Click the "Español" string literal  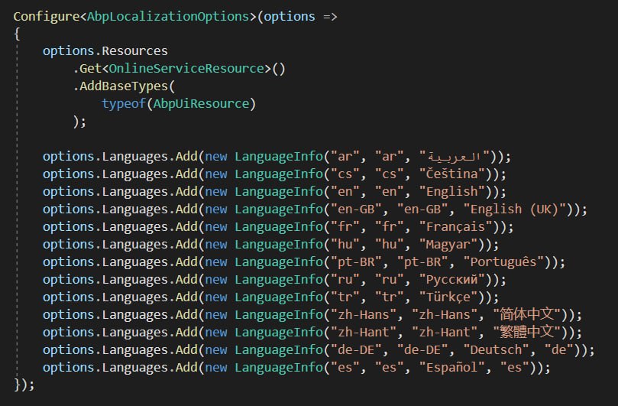point(452,368)
